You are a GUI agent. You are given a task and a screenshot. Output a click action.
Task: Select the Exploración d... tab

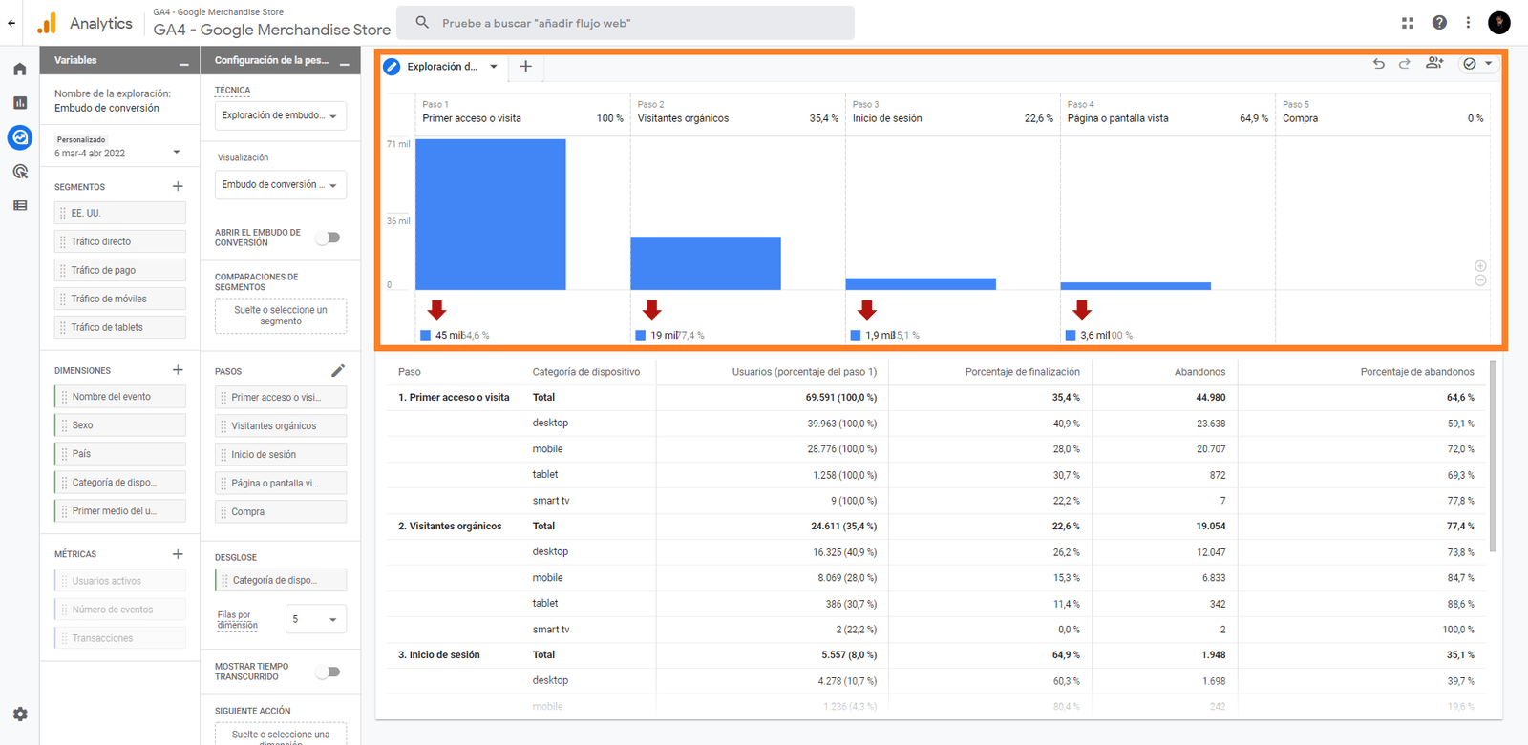pyautogui.click(x=441, y=67)
